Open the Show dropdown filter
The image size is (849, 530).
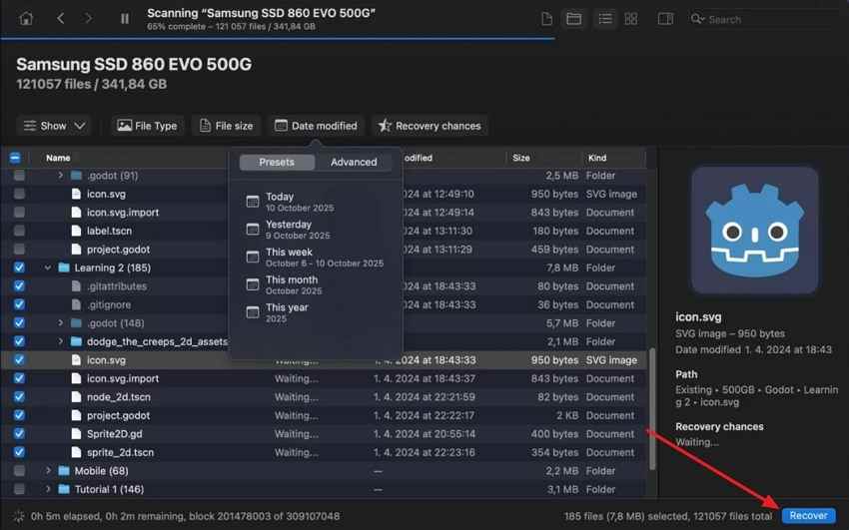click(54, 126)
